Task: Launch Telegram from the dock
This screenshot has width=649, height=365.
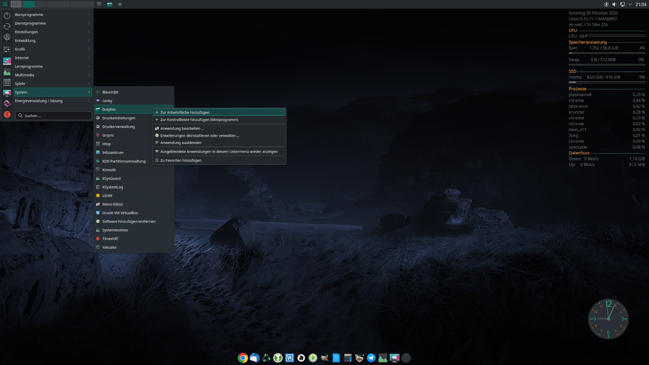Action: pyautogui.click(x=371, y=358)
